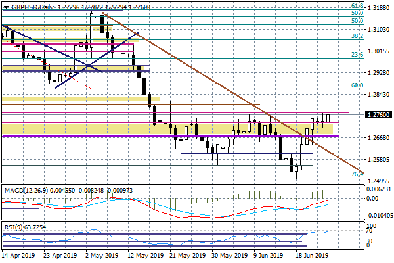
Task: Click the 1.25805 price axis label
Action: [x=378, y=160]
